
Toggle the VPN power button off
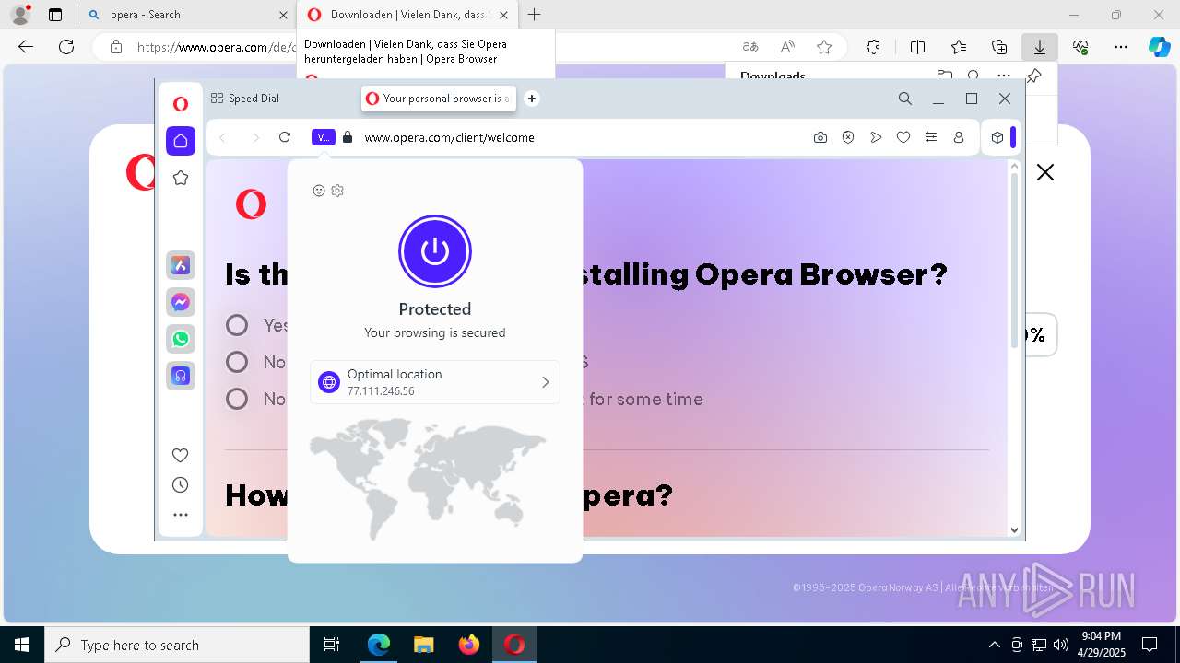pos(435,251)
